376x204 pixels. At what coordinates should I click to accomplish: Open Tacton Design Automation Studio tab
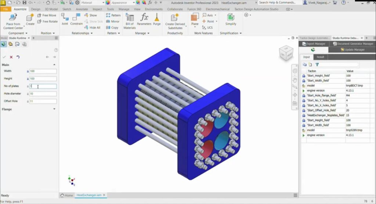point(256,9)
